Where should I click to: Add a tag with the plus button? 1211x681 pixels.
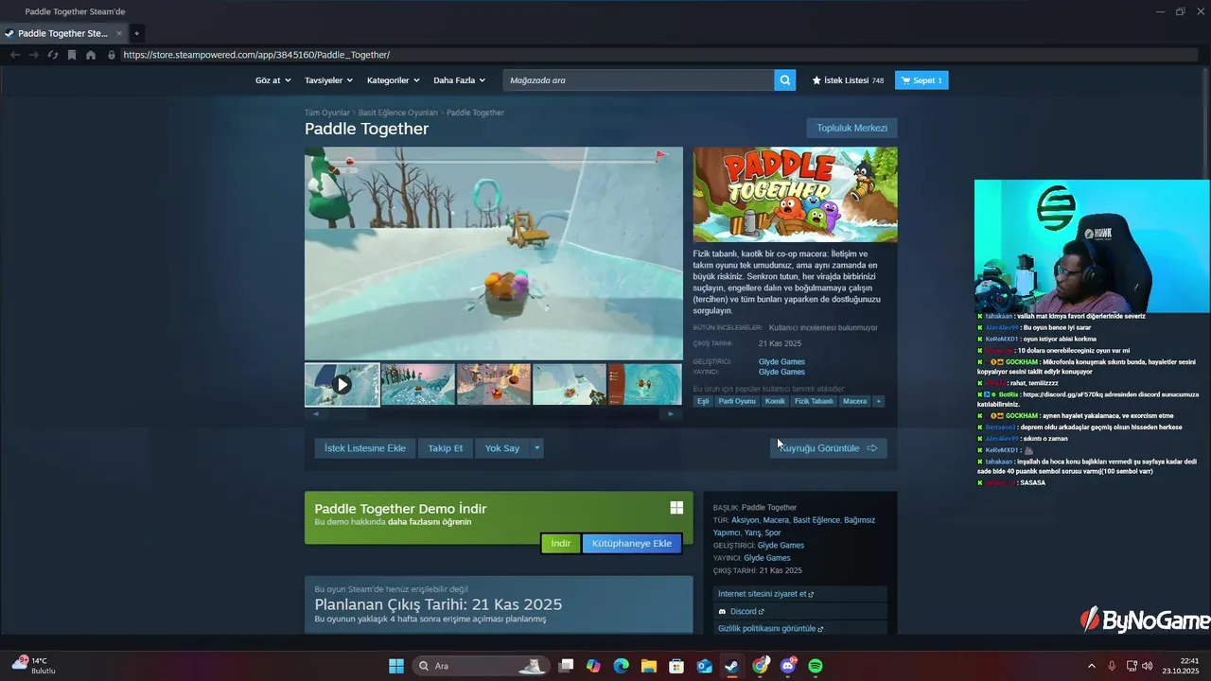(879, 401)
